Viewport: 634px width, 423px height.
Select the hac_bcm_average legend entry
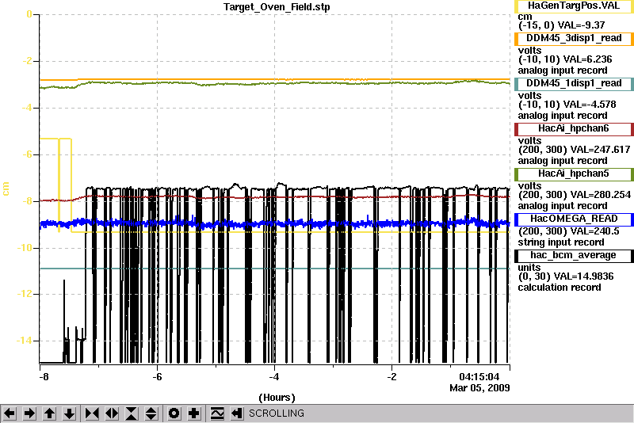coord(574,256)
